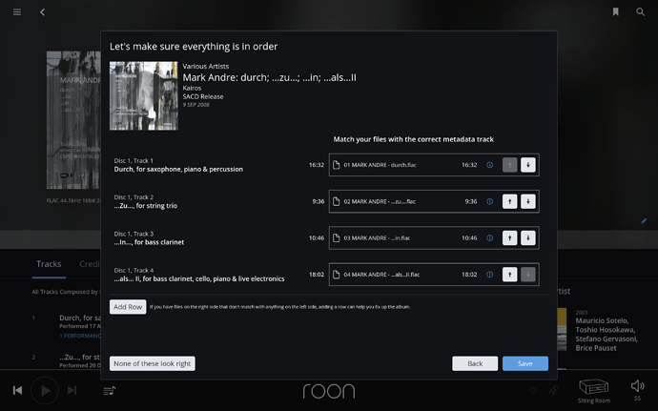
Task: Click the album cover thumbnail in dialog
Action: click(x=144, y=95)
